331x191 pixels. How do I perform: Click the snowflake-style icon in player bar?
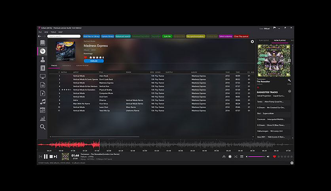(230, 157)
